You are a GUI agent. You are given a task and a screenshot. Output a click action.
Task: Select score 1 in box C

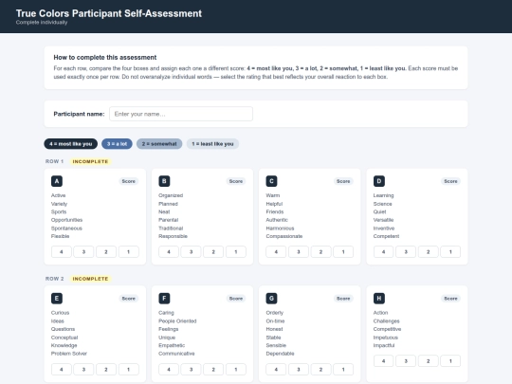[343, 252]
